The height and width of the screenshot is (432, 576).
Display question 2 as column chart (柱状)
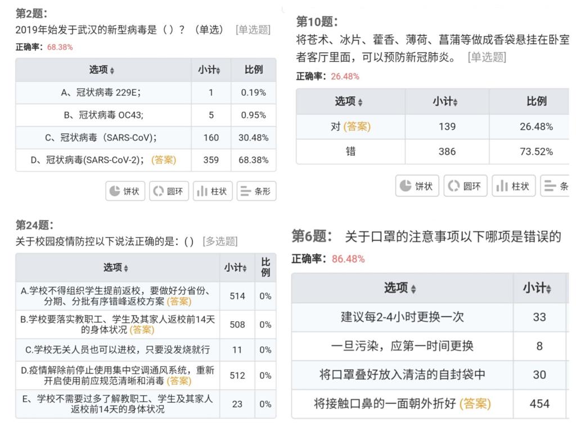coord(213,191)
